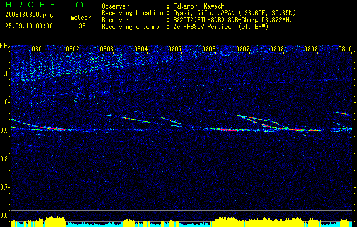Click the Receiver field label

(115, 20)
